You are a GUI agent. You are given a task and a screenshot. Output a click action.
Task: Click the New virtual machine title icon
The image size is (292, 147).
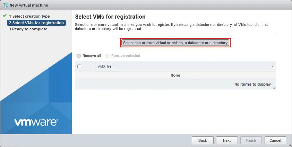click(6, 5)
